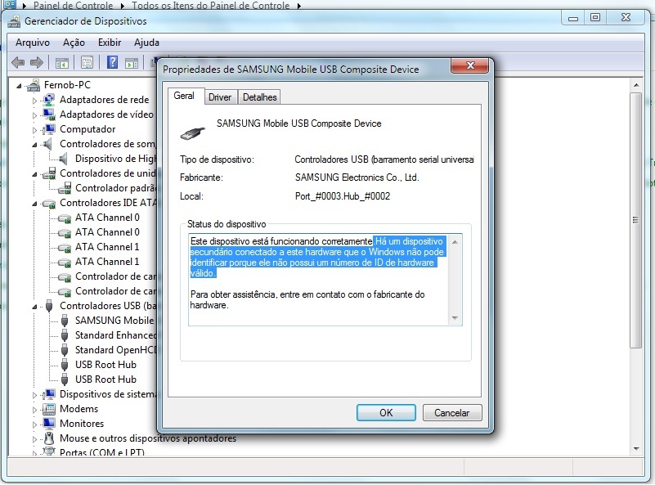Click the action pane toolbar icon
The width and height of the screenshot is (655, 485).
[132, 63]
